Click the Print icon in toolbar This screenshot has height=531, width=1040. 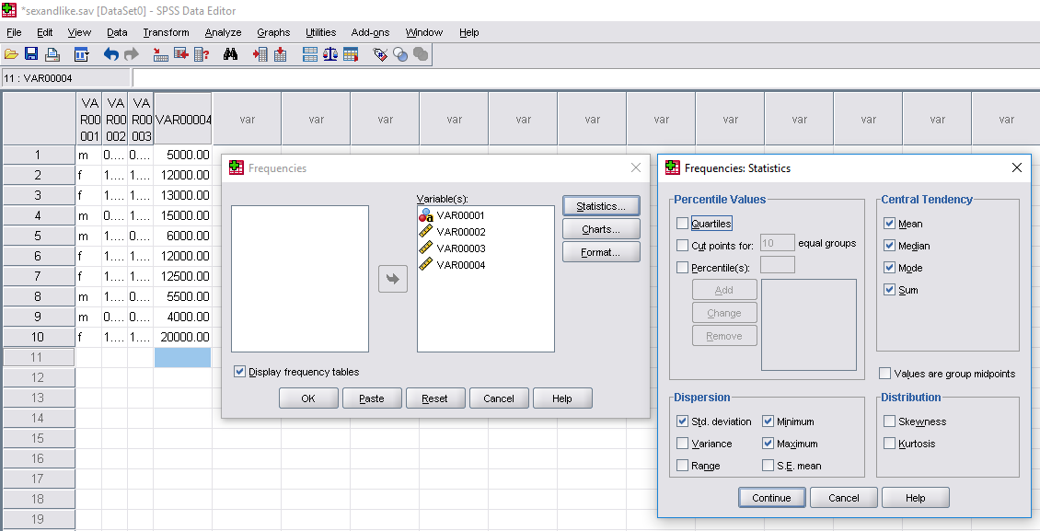pos(52,54)
